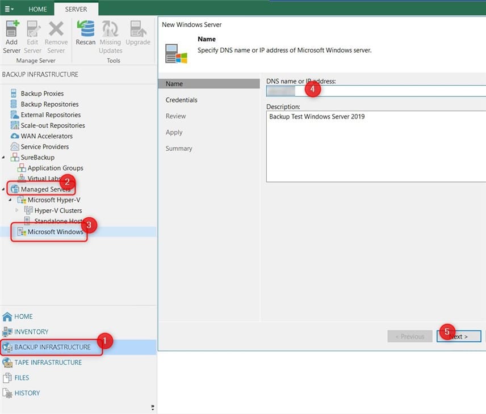The width and height of the screenshot is (486, 414).
Task: Switch to the HOME ribbon tab
Action: point(37,9)
